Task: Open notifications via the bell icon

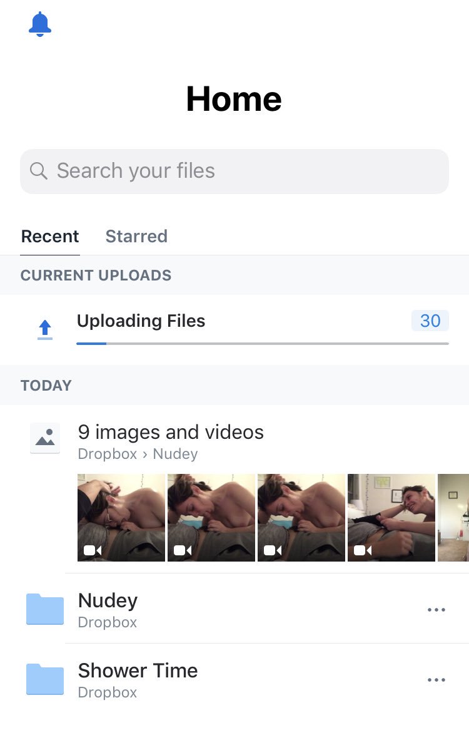Action: click(x=40, y=24)
